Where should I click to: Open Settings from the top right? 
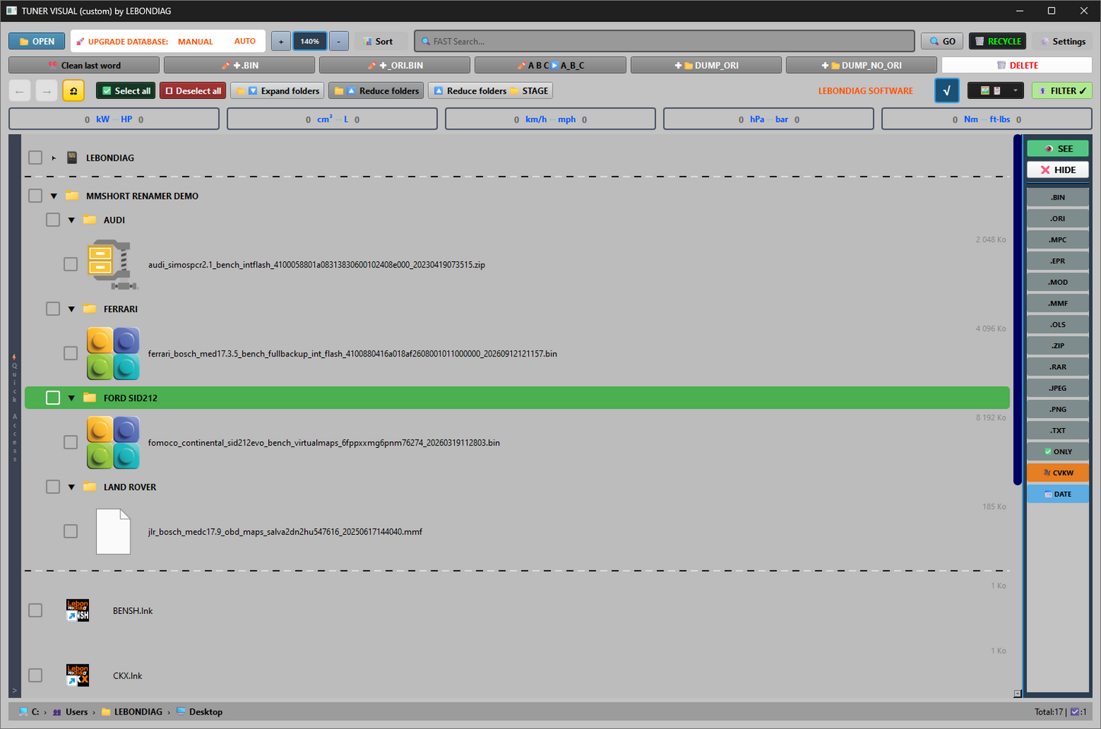(x=1063, y=41)
